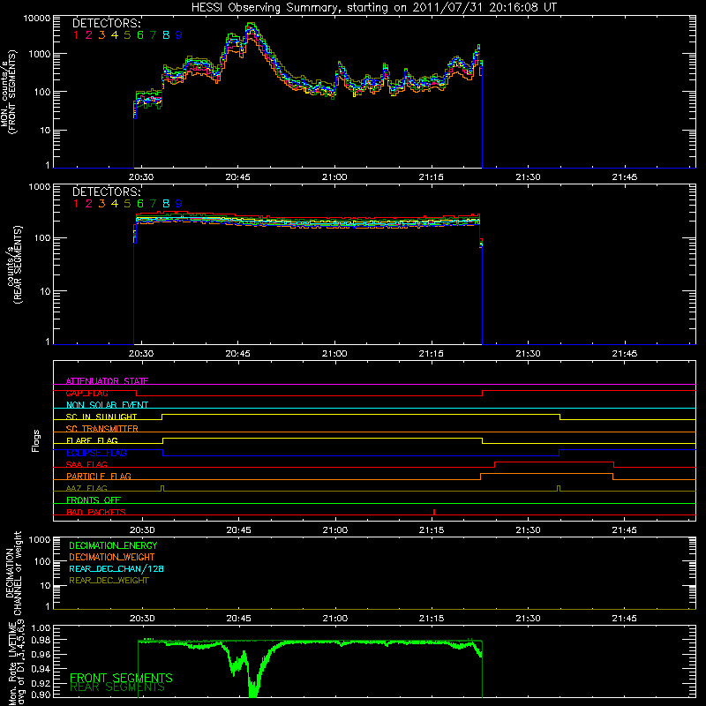Click the BAD_PACKETS spike near 21:15
Image resolution: width=706 pixels, height=706 pixels.
pyautogui.click(x=434, y=512)
